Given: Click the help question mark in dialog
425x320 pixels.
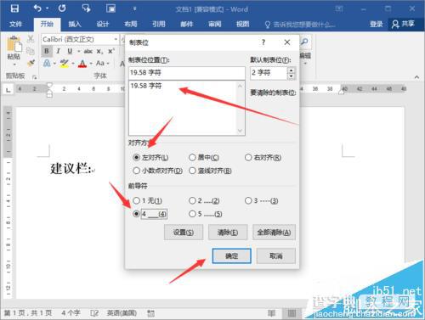Looking at the screenshot, I should tap(263, 42).
